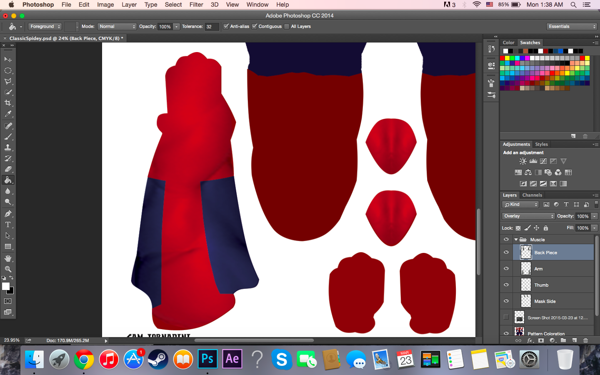The image size is (600, 375).
Task: Select the Type tool
Action: coord(8,225)
